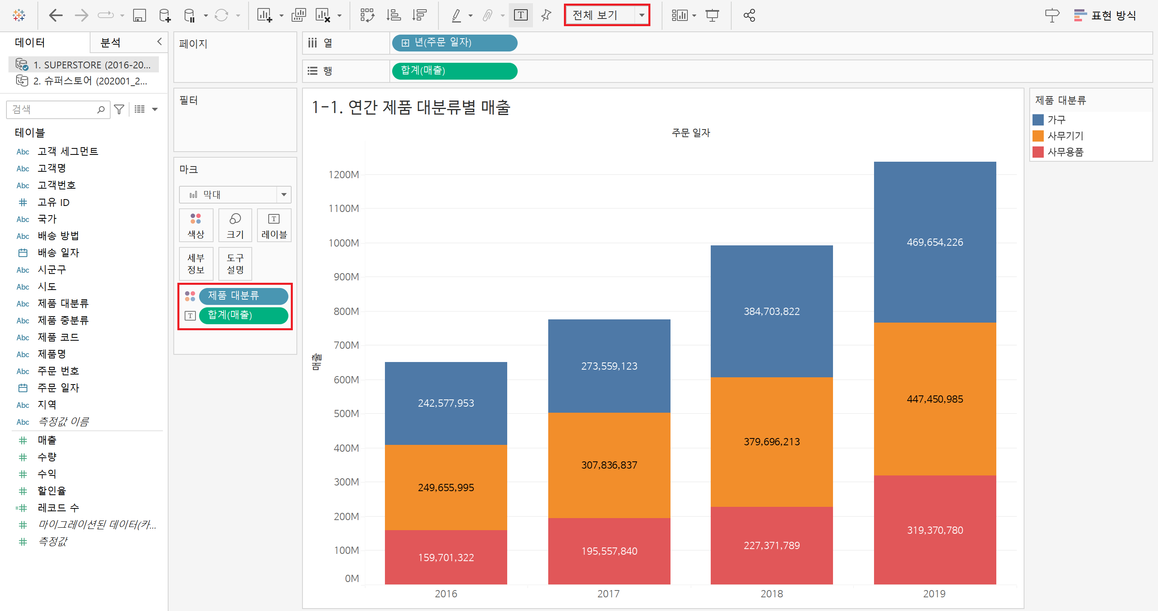This screenshot has width=1158, height=611.
Task: Click the undo back arrow
Action: (x=55, y=16)
